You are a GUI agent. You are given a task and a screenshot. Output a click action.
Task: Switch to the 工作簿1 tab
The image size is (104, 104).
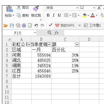pos(92,25)
